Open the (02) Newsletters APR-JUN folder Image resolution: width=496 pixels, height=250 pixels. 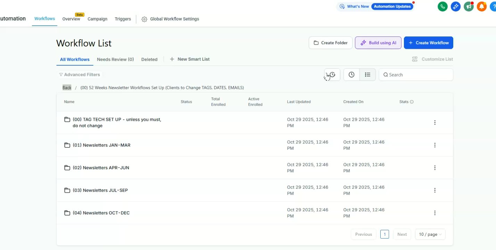click(101, 168)
